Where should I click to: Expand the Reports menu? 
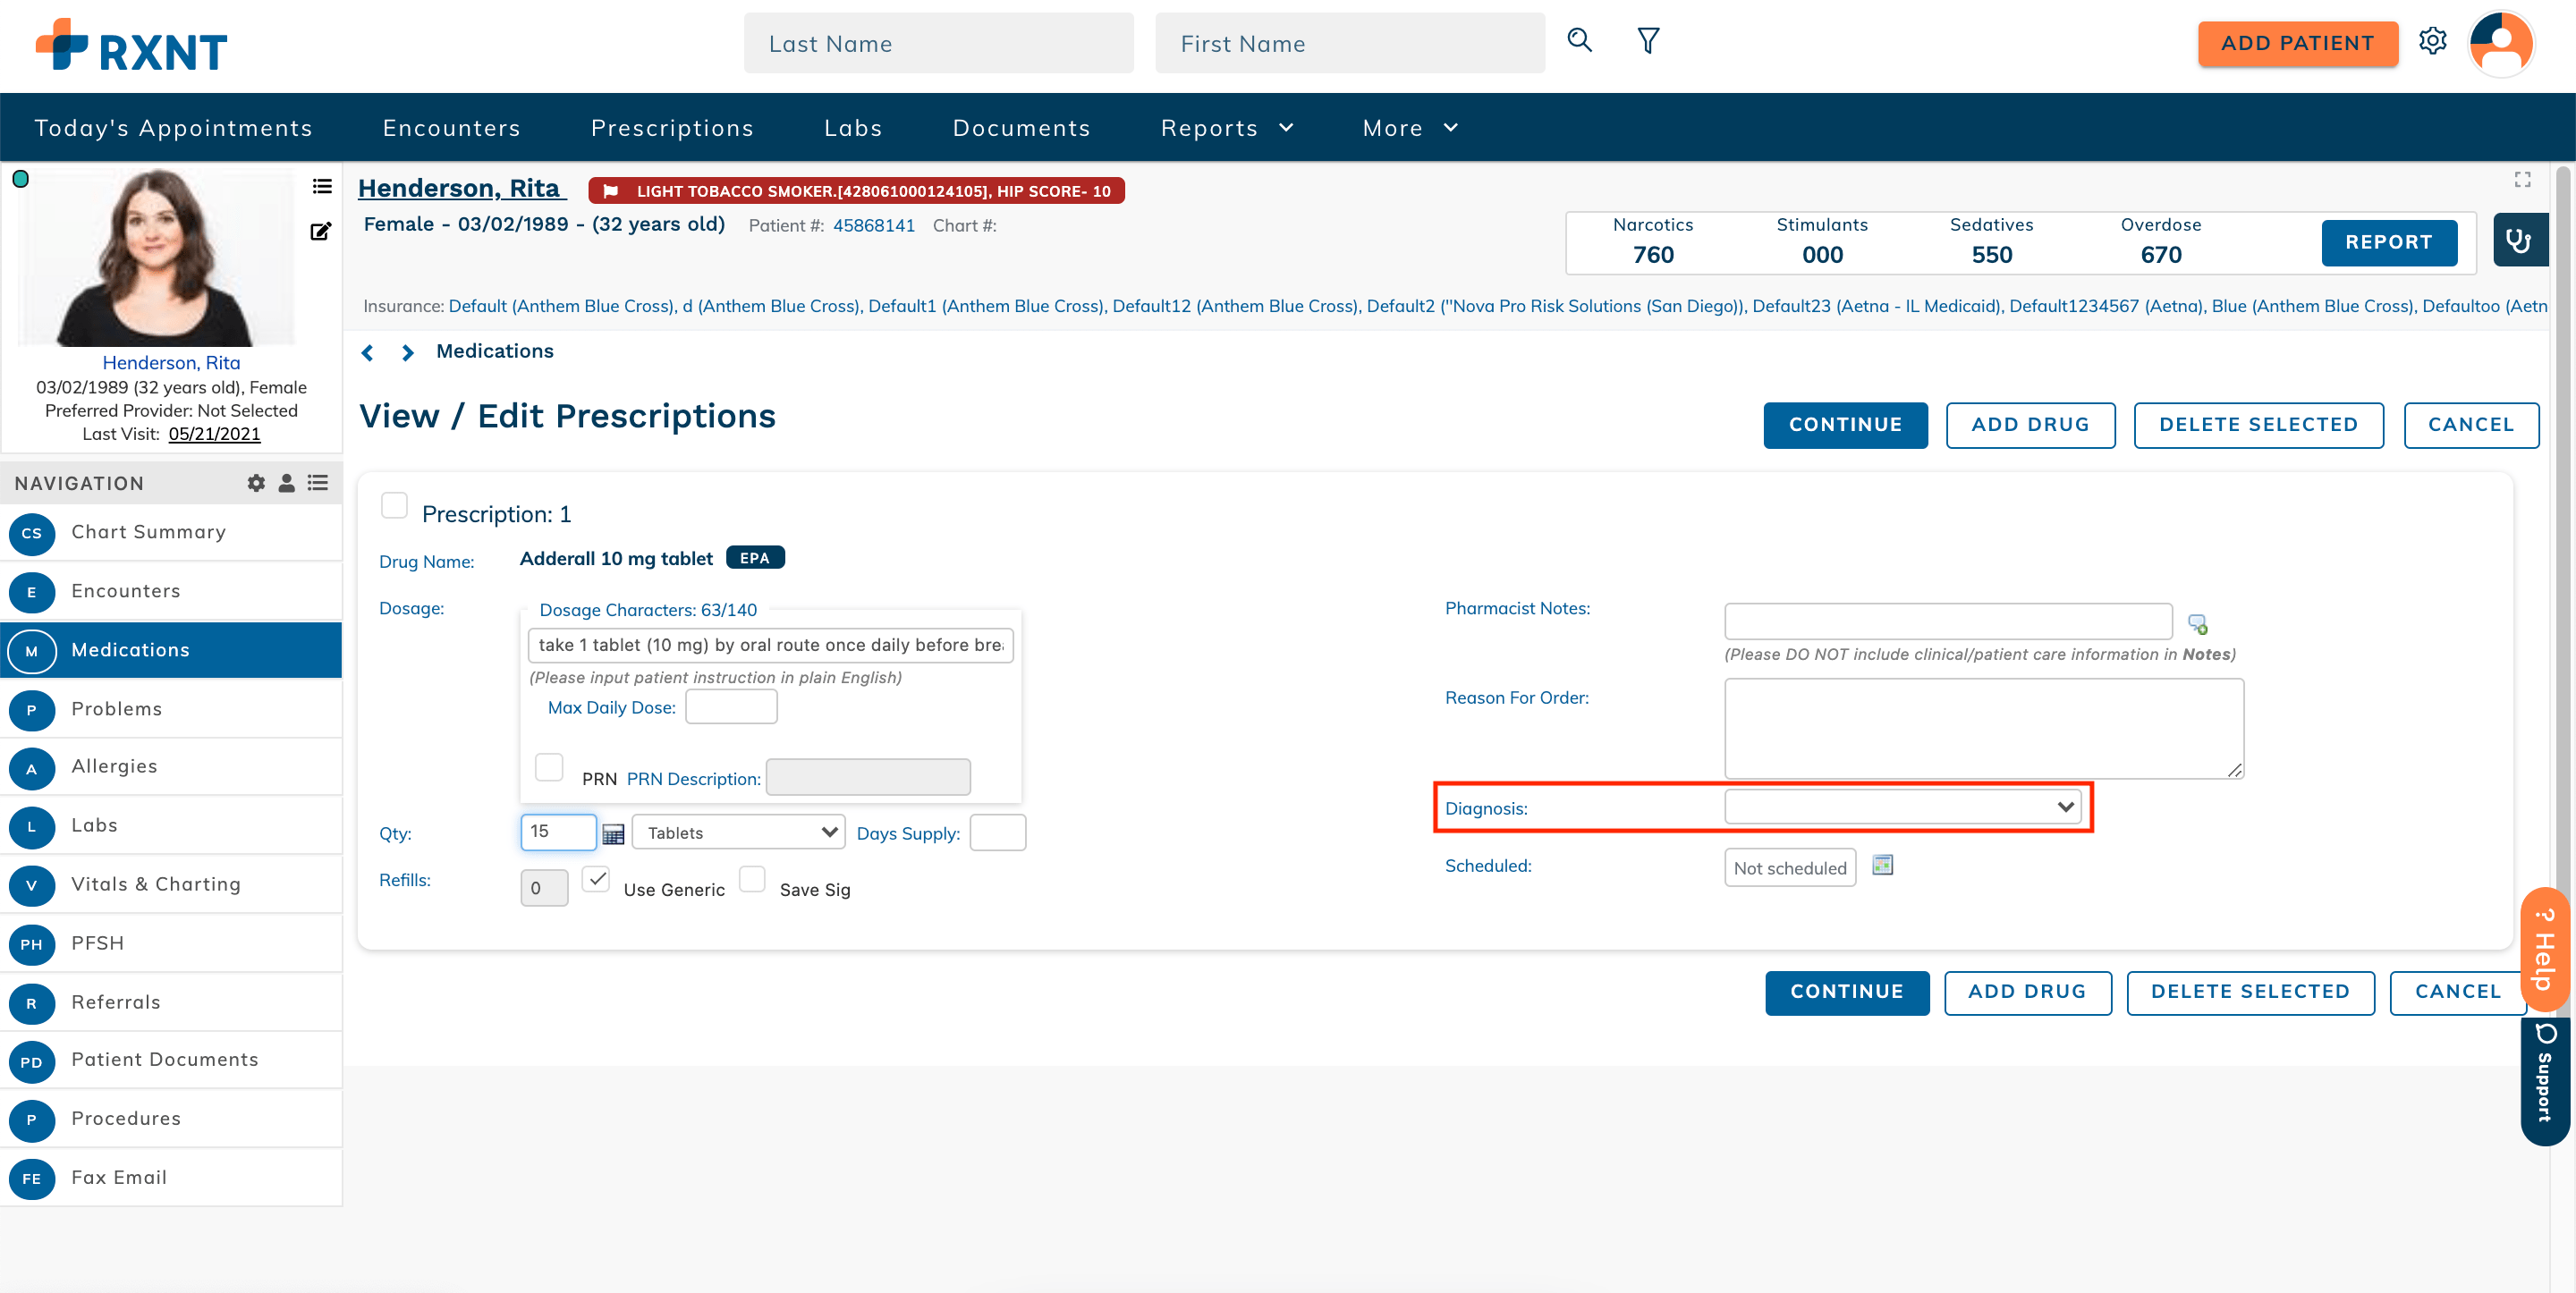point(1227,128)
